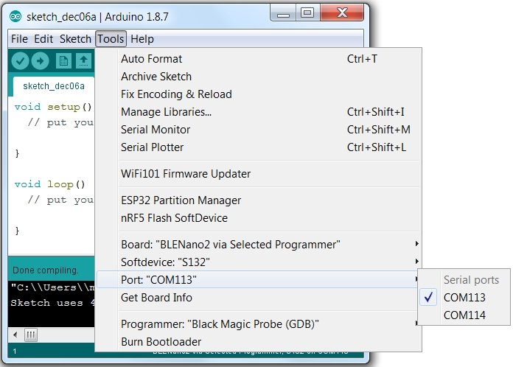Launch the Serial Monitor
513x367 pixels.
click(259, 130)
